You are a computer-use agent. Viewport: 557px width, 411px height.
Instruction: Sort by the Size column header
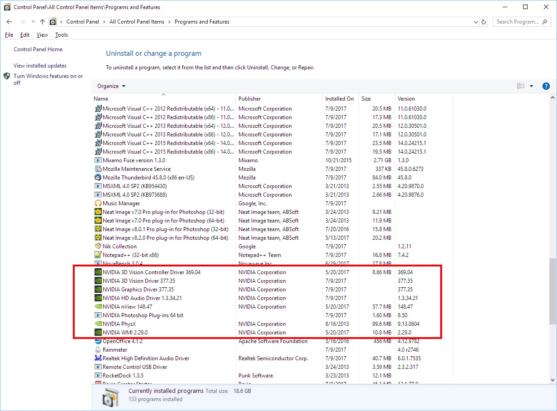click(x=376, y=99)
